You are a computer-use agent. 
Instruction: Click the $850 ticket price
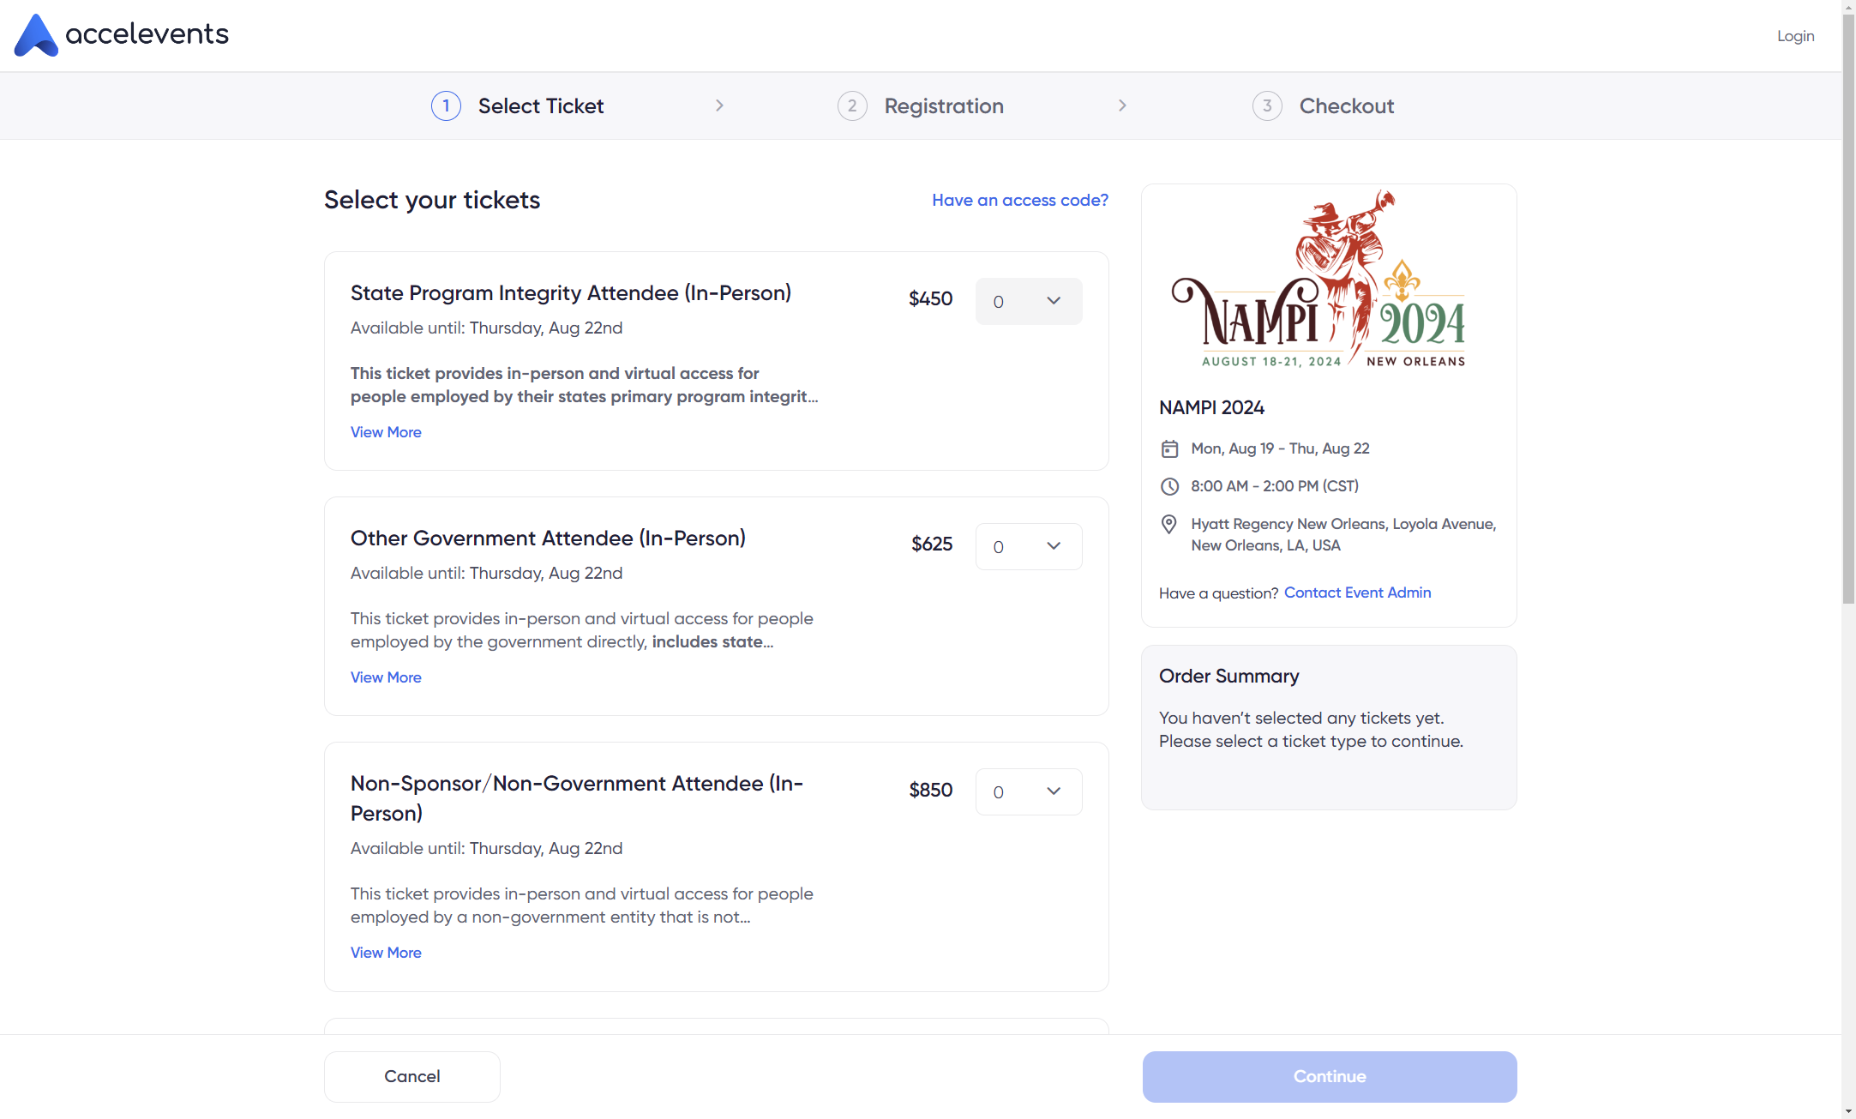click(930, 790)
